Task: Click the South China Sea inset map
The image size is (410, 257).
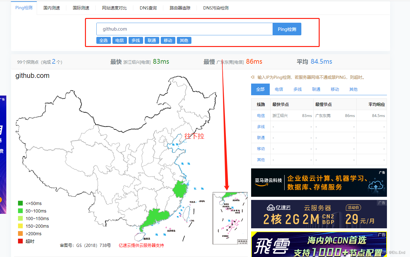Action: click(230, 218)
